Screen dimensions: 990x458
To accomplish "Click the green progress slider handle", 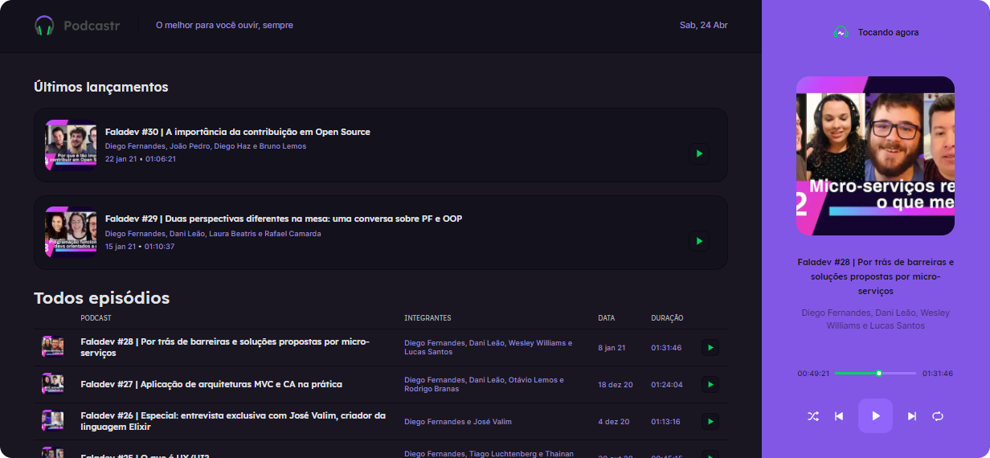I will click(x=879, y=373).
